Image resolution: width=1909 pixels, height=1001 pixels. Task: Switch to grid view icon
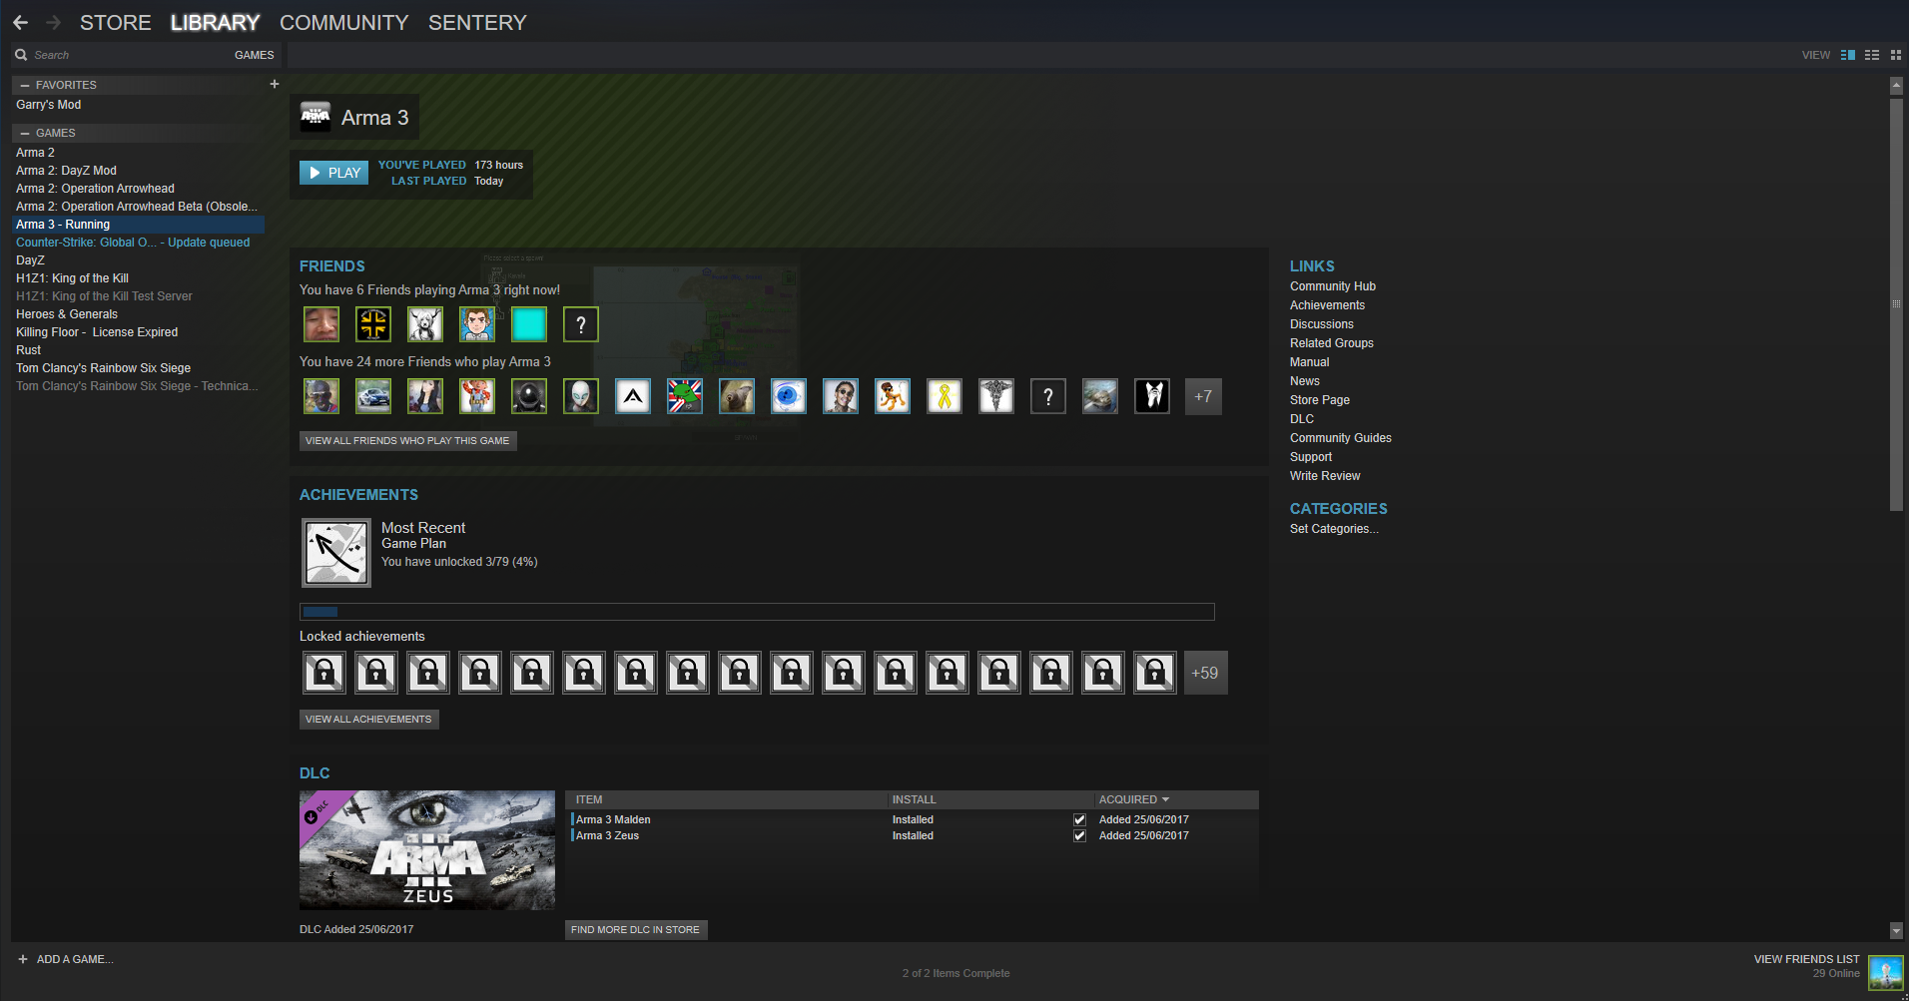[x=1896, y=55]
